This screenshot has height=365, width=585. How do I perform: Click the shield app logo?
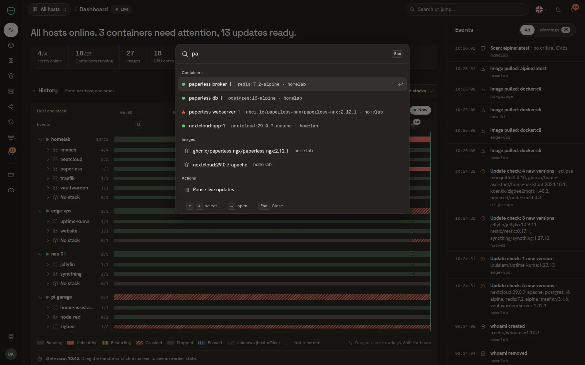point(11,11)
